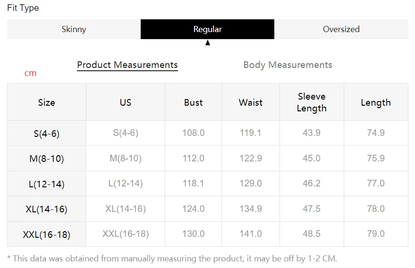Click the US column header
415x268 pixels.
click(x=126, y=102)
